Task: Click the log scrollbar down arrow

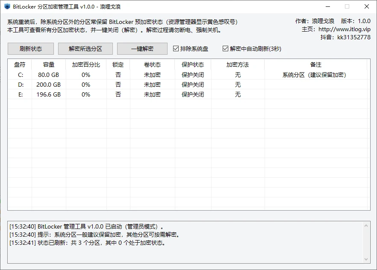Action: pos(366,259)
